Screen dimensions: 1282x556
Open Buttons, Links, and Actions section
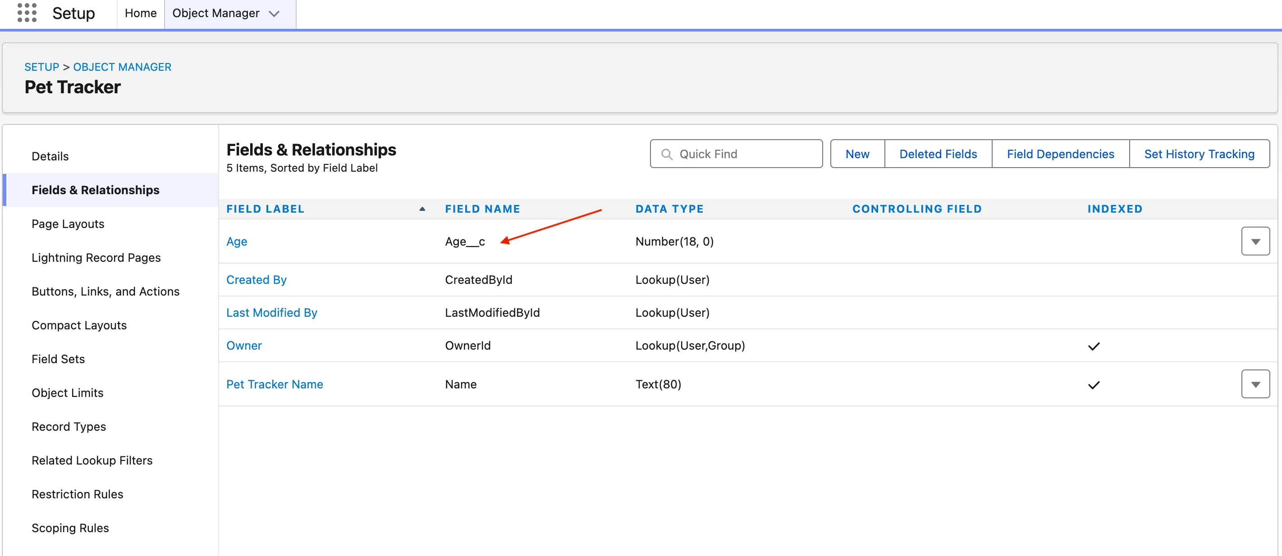click(105, 292)
